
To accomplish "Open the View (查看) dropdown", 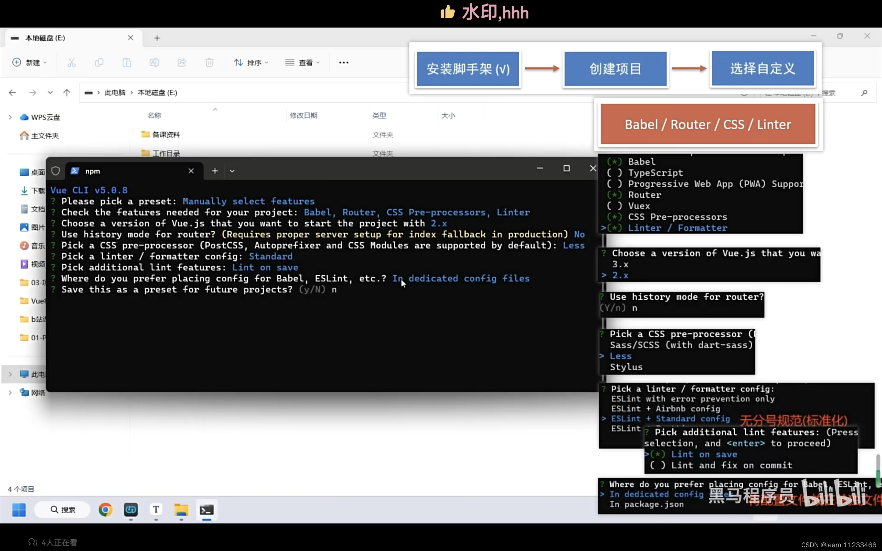I will coord(302,62).
